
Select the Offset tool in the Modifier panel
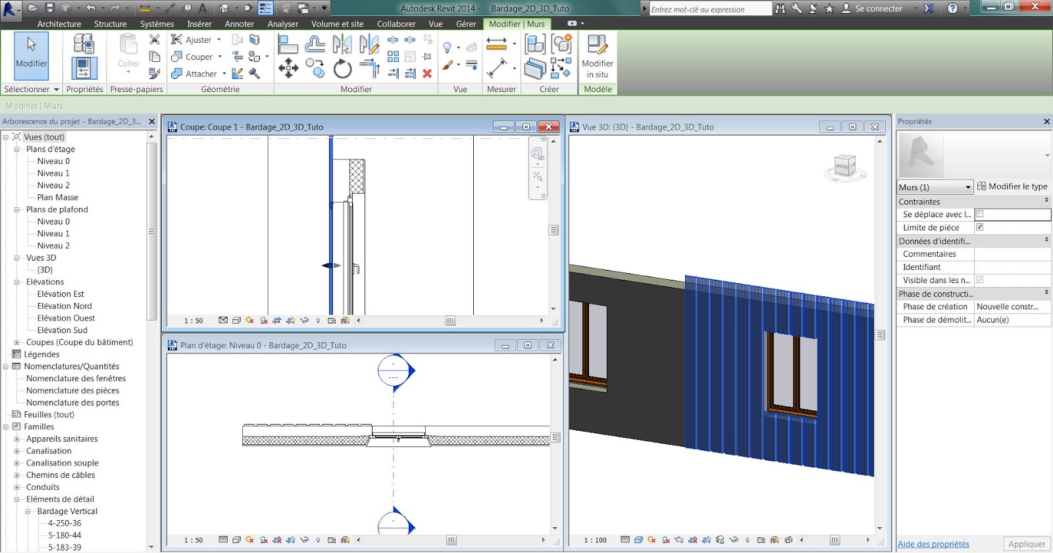315,45
